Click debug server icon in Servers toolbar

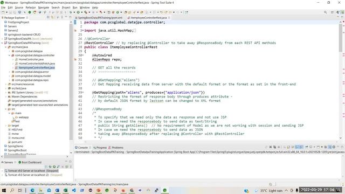coord(50,167)
